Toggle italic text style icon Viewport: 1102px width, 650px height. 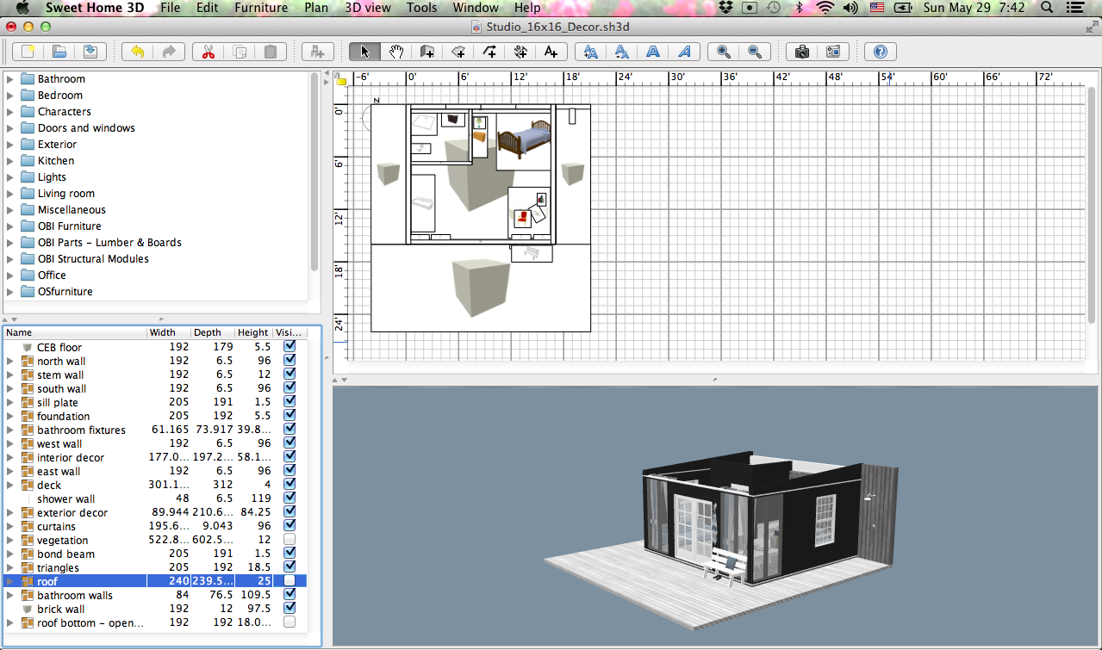pyautogui.click(x=684, y=52)
